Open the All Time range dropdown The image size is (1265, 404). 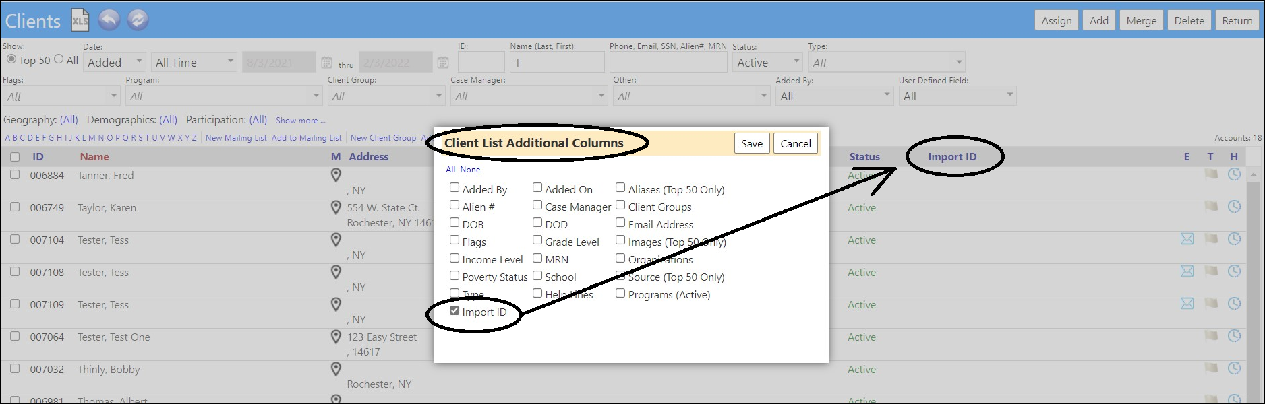pyautogui.click(x=194, y=62)
